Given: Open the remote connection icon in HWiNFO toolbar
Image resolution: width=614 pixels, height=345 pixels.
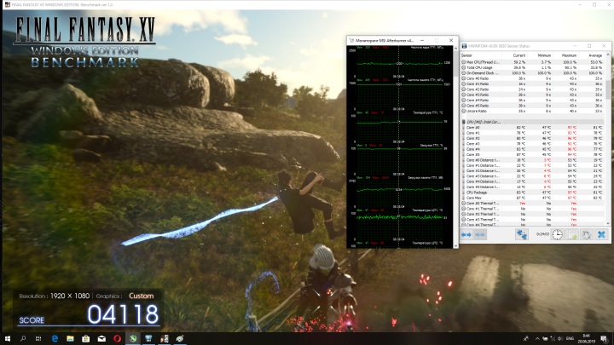Looking at the screenshot, I should point(522,234).
